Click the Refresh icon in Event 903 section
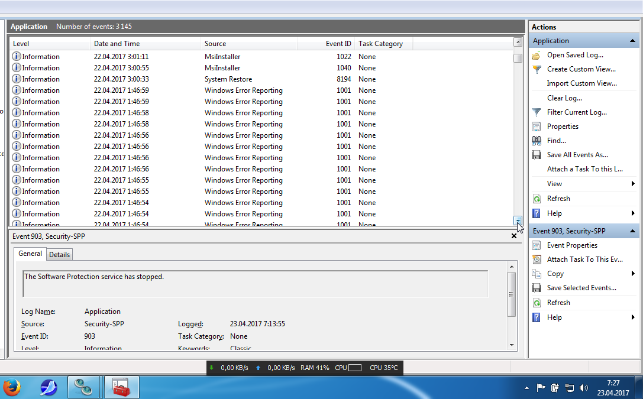The image size is (643, 399). pos(536,303)
